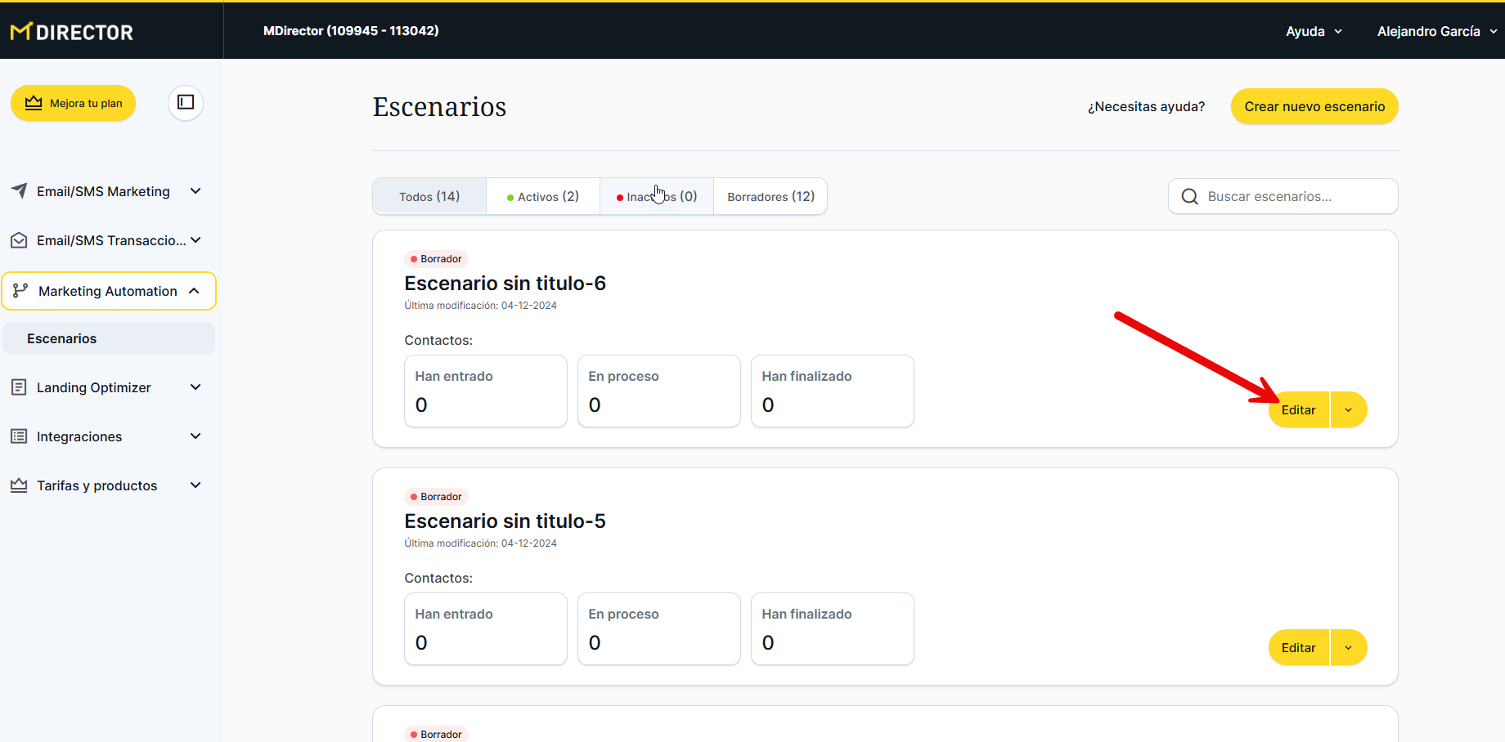Expand the Email/SMS Marketing menu chevron
Viewport: 1505px width, 742px height.
195,191
